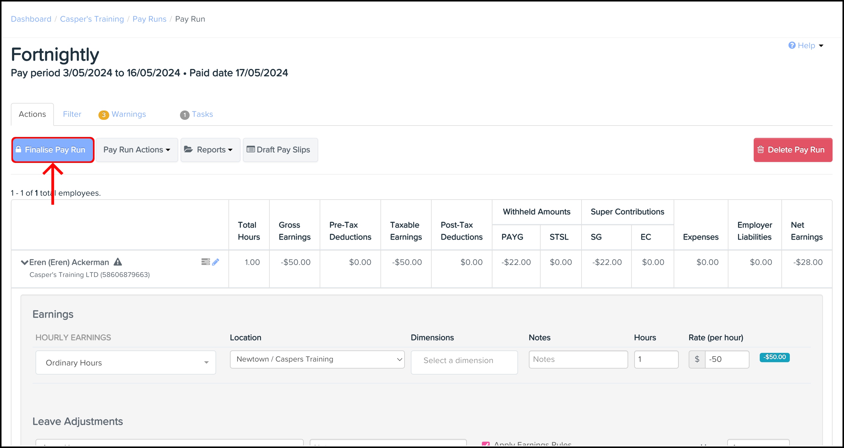This screenshot has height=448, width=844.
Task: Click into the Notes text field
Action: coord(578,359)
